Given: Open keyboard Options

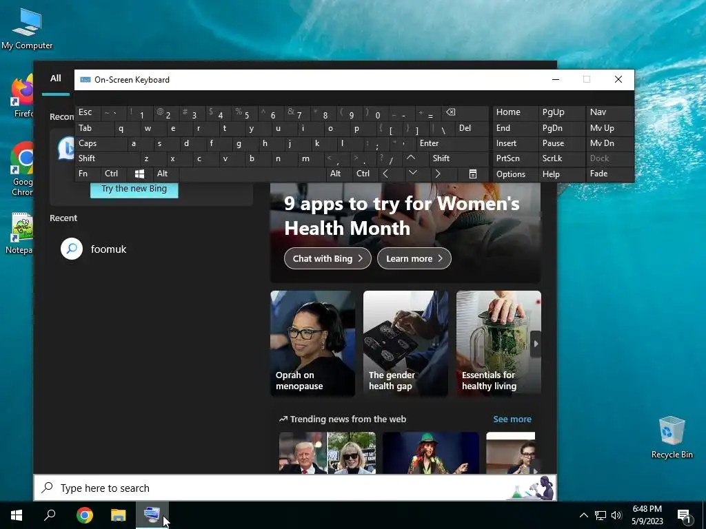Looking at the screenshot, I should click(515, 174).
